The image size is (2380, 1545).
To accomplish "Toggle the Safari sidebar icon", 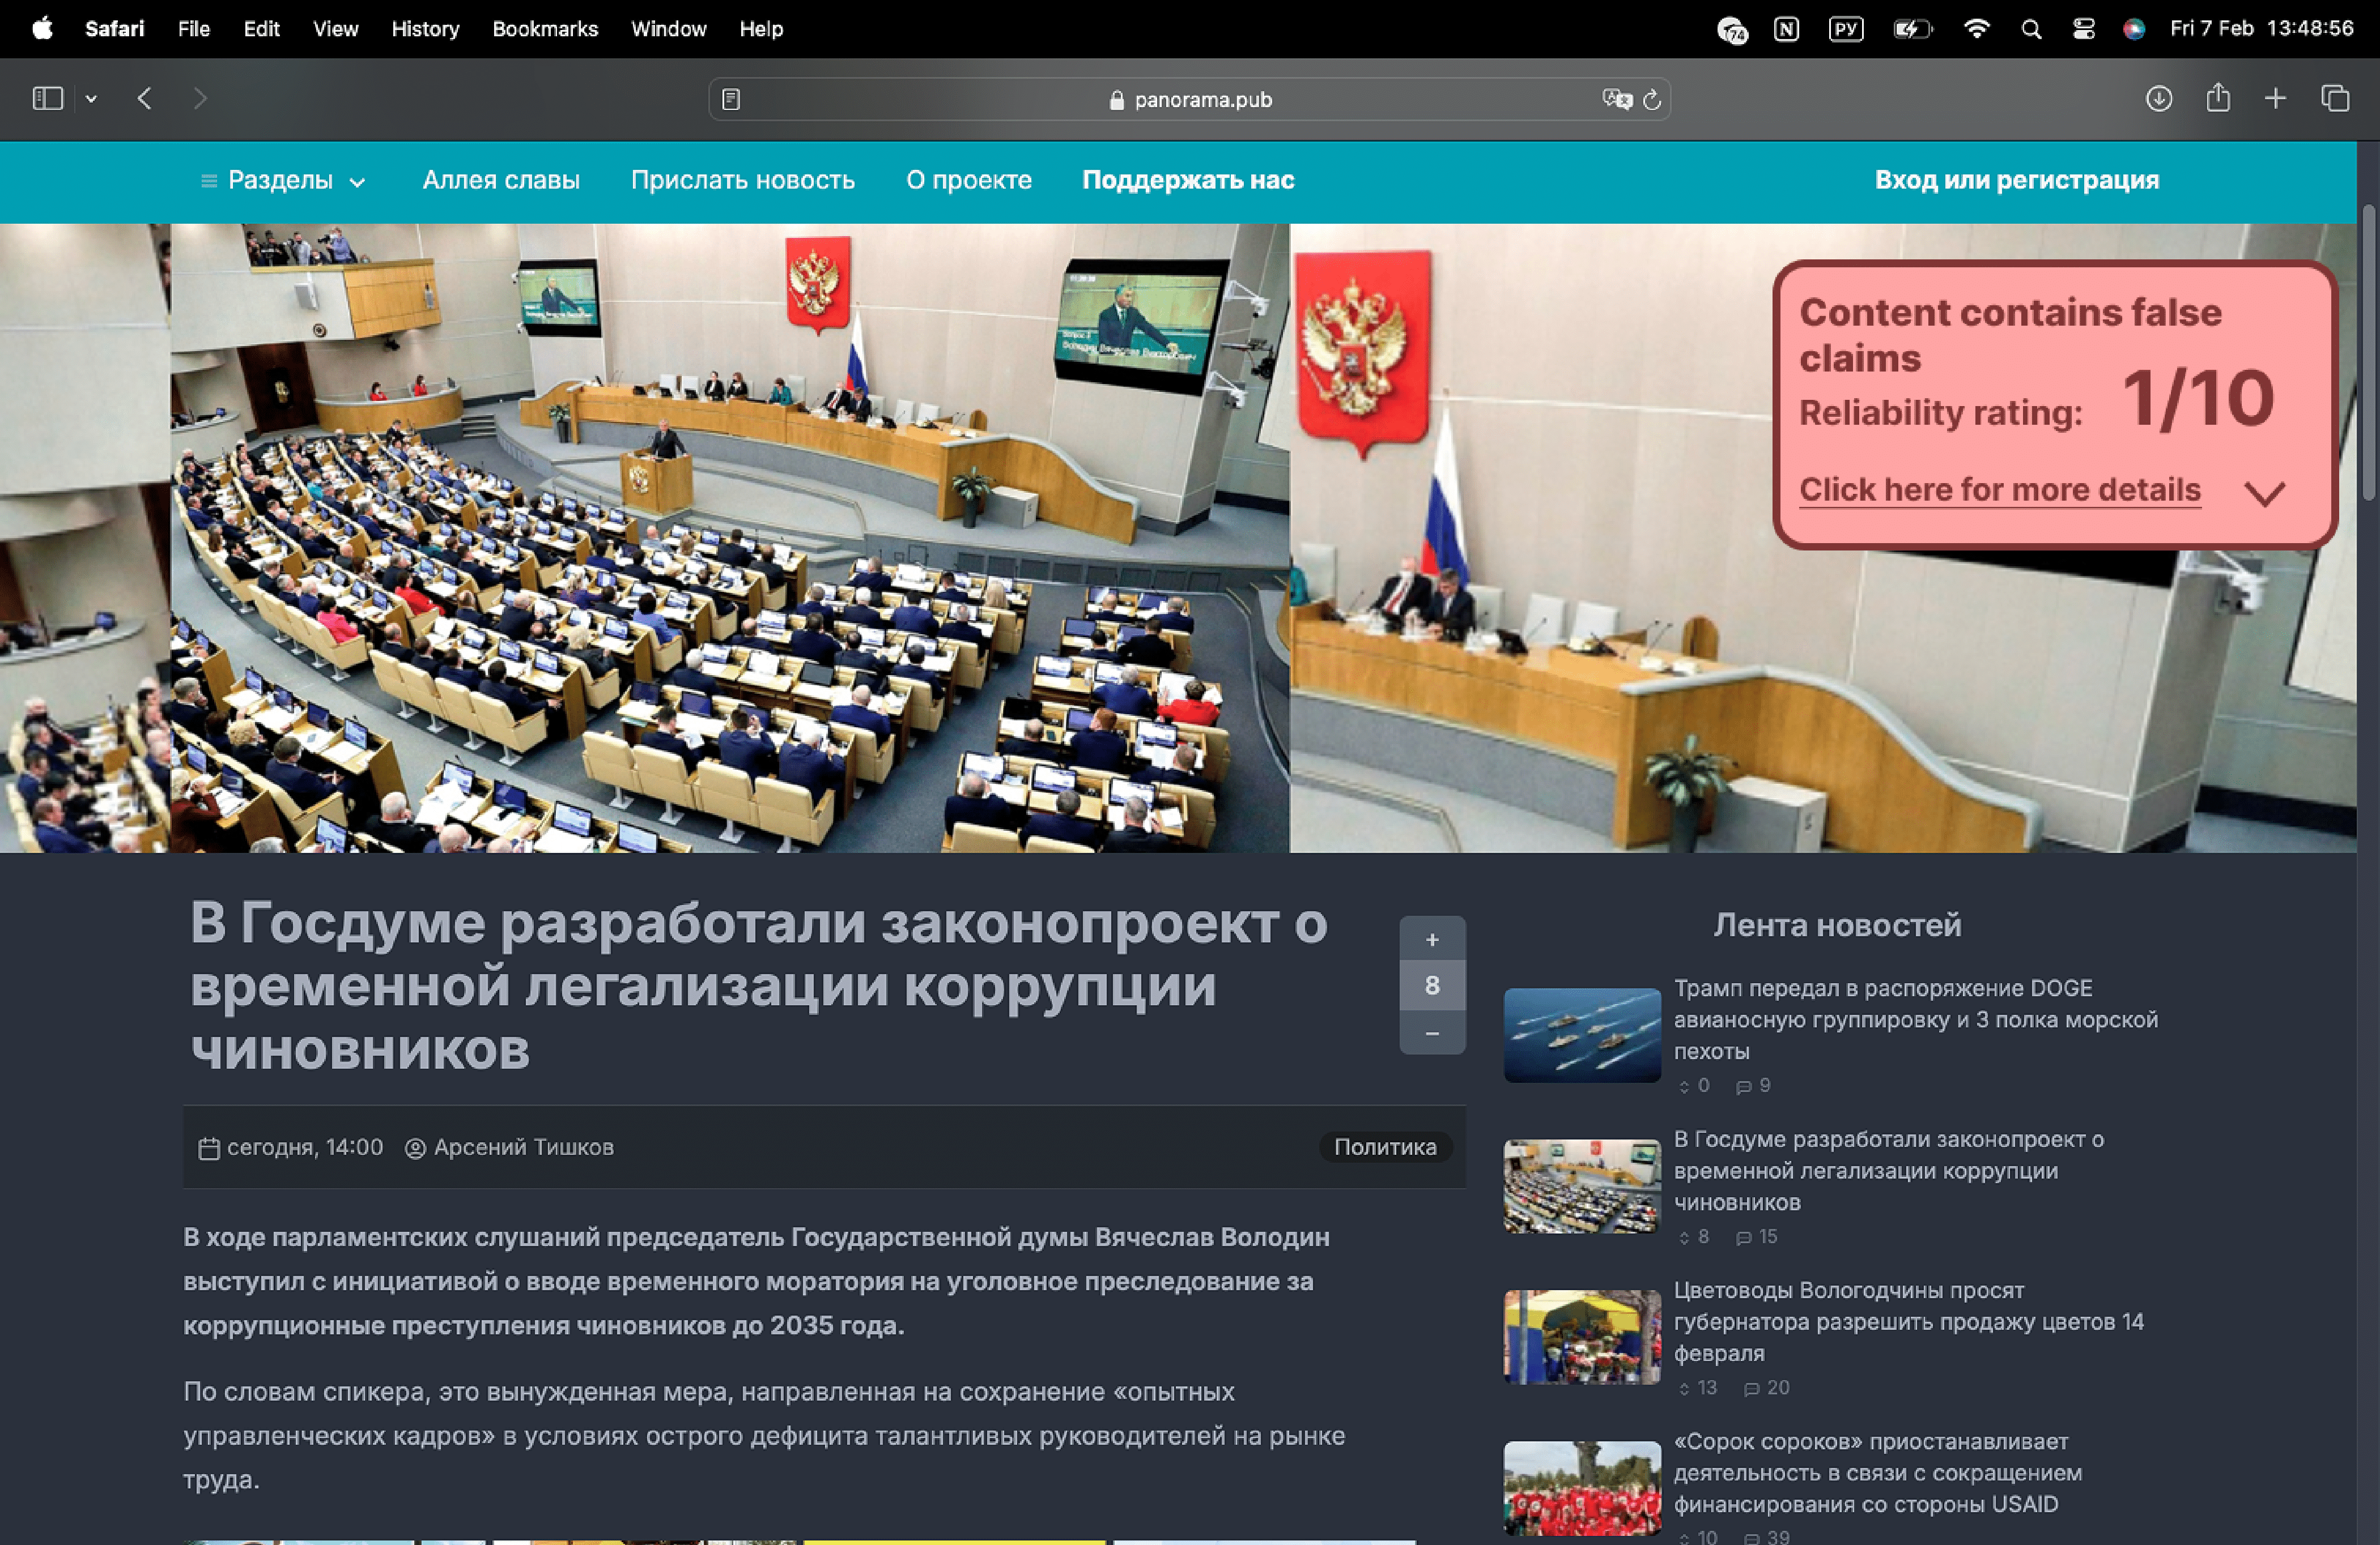I will click(x=47, y=98).
